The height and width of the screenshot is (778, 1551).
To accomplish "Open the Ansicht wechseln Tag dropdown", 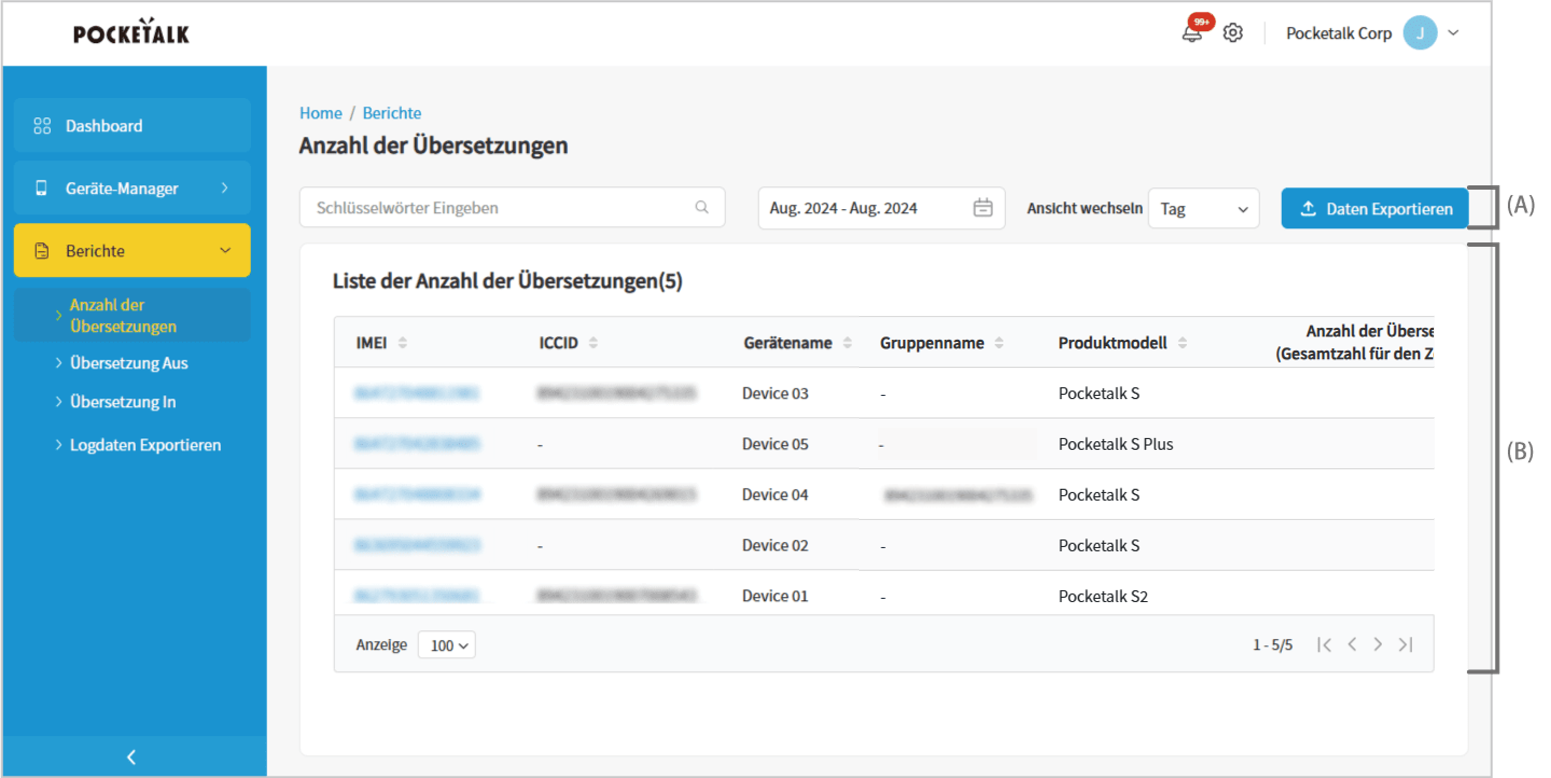I will (1203, 208).
